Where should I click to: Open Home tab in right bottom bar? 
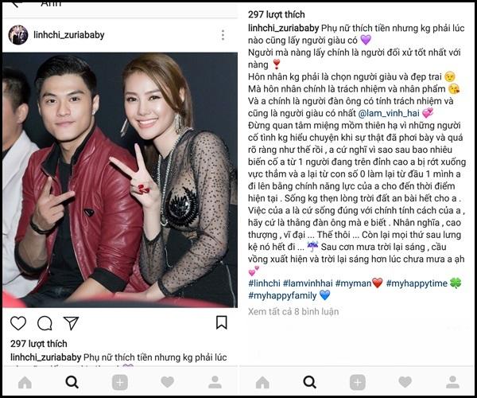(x=262, y=382)
